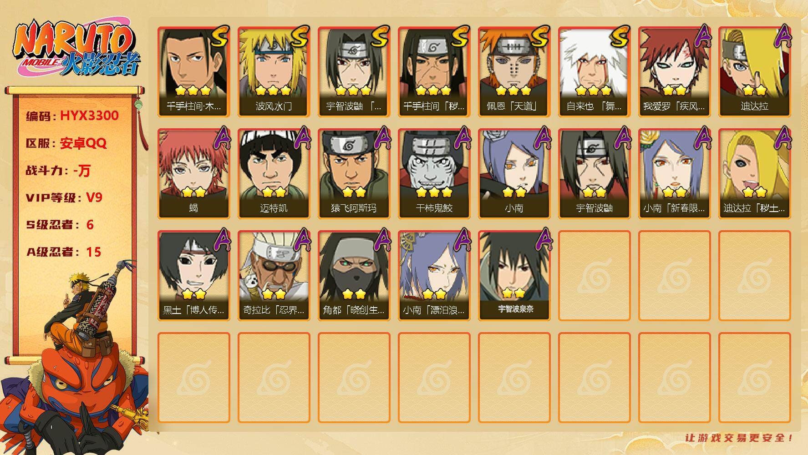Viewport: 808px width, 455px height.
Task: Click the star rating on 小南 card
Action: (x=514, y=192)
